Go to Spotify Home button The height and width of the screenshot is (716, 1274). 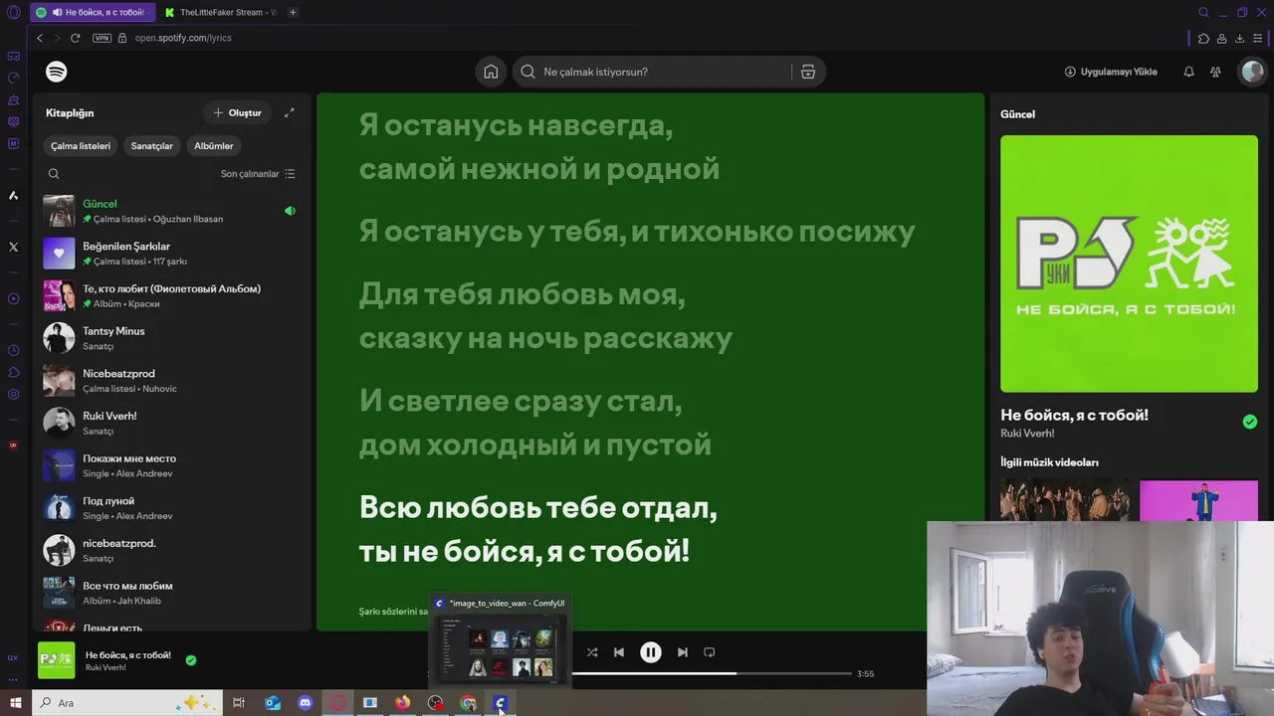[x=491, y=72]
